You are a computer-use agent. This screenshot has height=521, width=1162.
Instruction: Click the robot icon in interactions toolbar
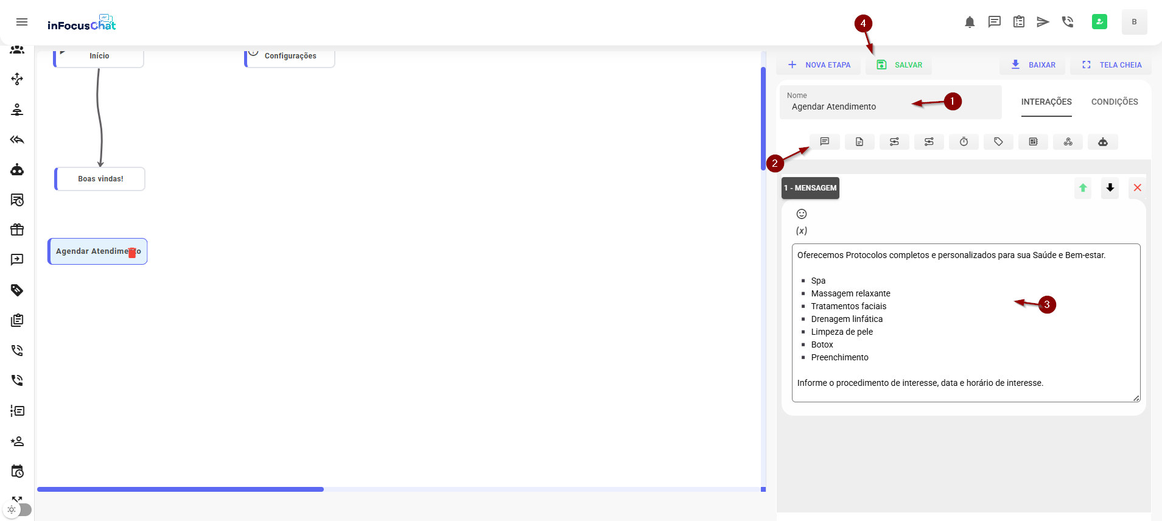(1102, 142)
